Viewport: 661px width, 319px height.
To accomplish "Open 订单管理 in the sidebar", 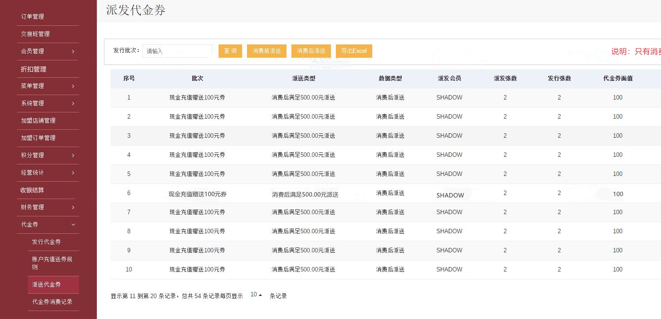I will (x=32, y=16).
